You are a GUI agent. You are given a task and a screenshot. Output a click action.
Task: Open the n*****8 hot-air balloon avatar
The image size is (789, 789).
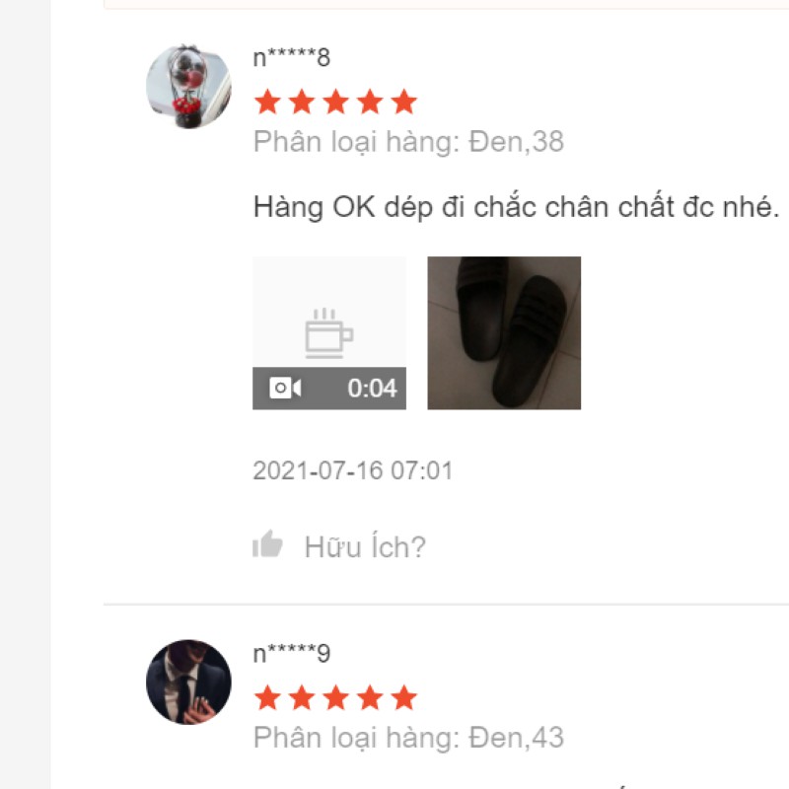coord(188,86)
